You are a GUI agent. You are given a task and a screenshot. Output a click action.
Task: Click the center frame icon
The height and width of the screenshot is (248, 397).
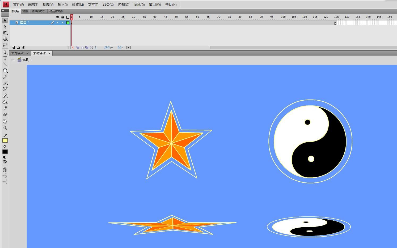(73, 48)
